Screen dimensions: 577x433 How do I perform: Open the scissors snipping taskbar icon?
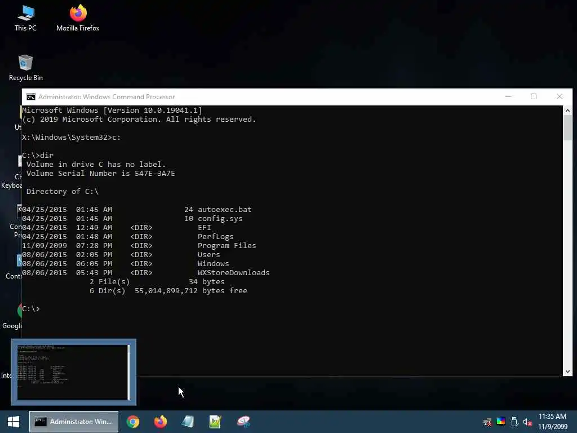[243, 422]
